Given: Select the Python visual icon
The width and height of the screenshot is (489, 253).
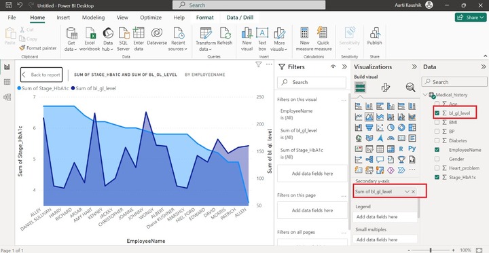Looking at the screenshot, I should point(412,149).
